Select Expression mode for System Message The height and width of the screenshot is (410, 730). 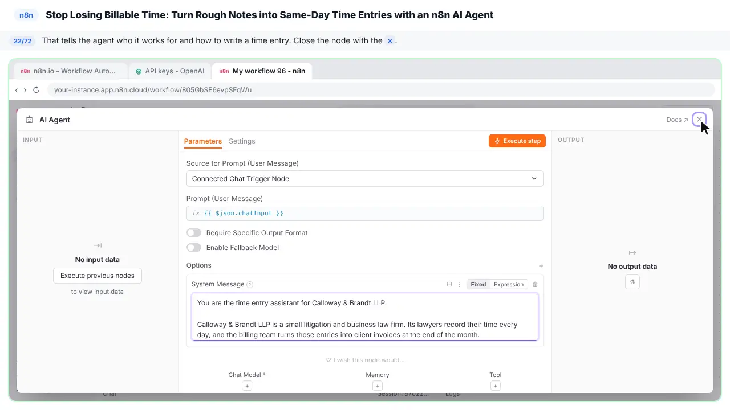click(509, 284)
